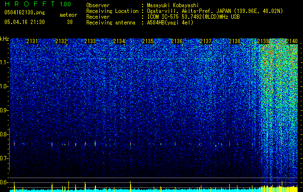Viewport: 303px width, 192px height.
Task: Click the meteor label
Action: [68, 15]
